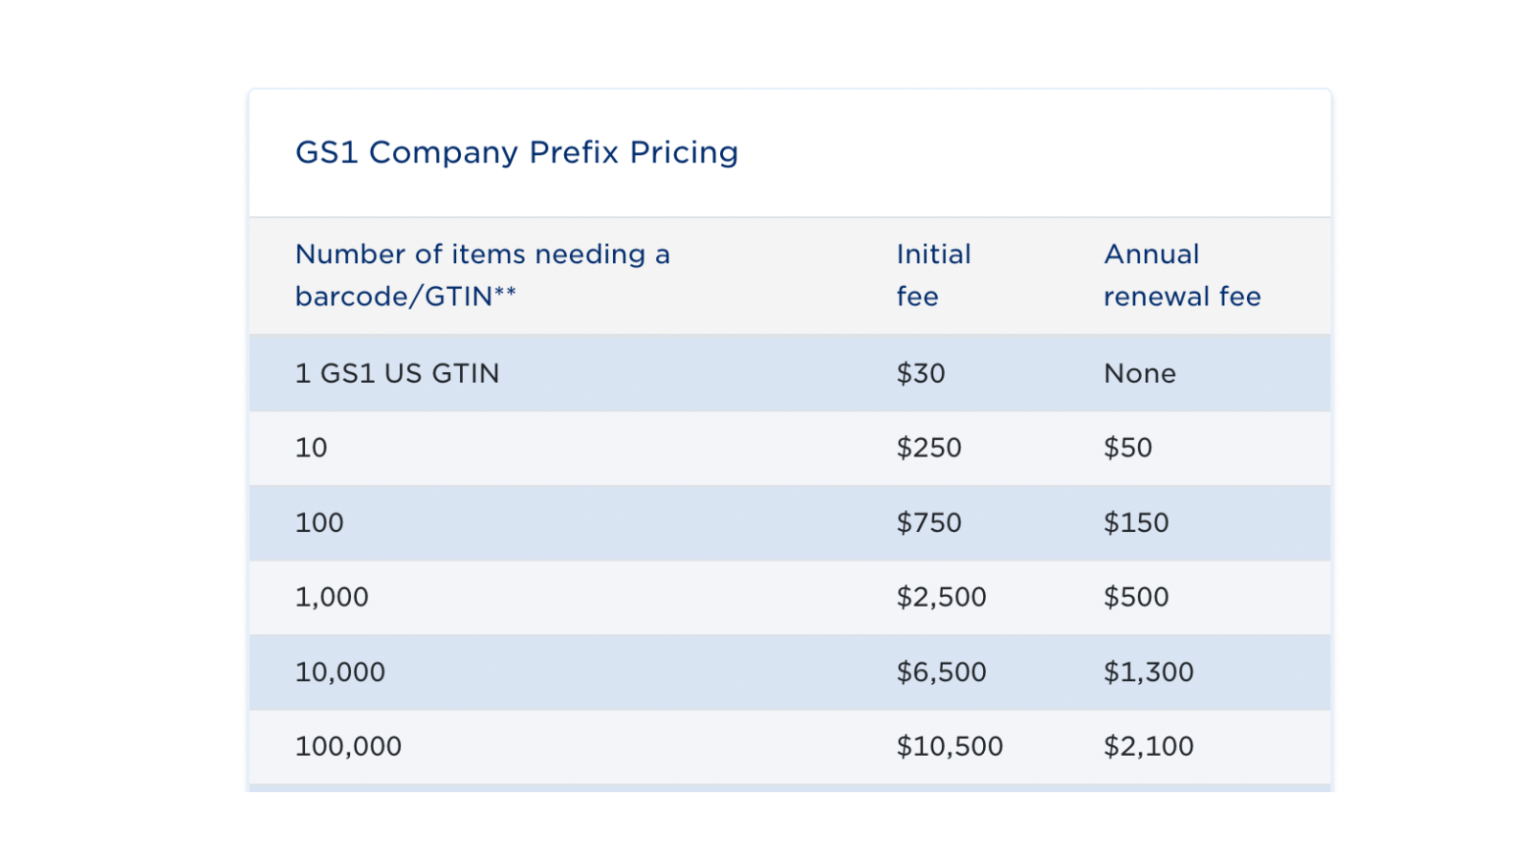Click the $6,500 initial fee cell
The width and height of the screenshot is (1530, 861).
[x=941, y=672]
